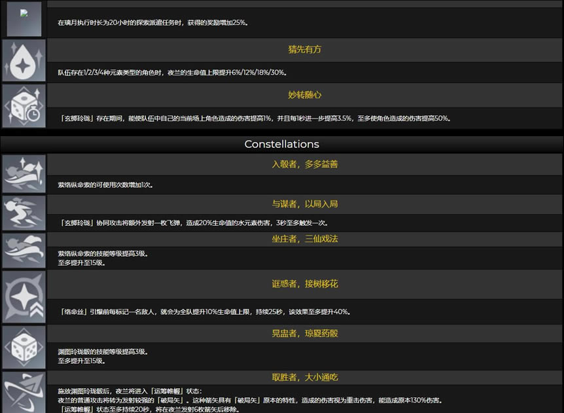This screenshot has width=564, height=413.
Task: Select the icon for constellation 与谋者，以局入局
Action: click(x=24, y=213)
